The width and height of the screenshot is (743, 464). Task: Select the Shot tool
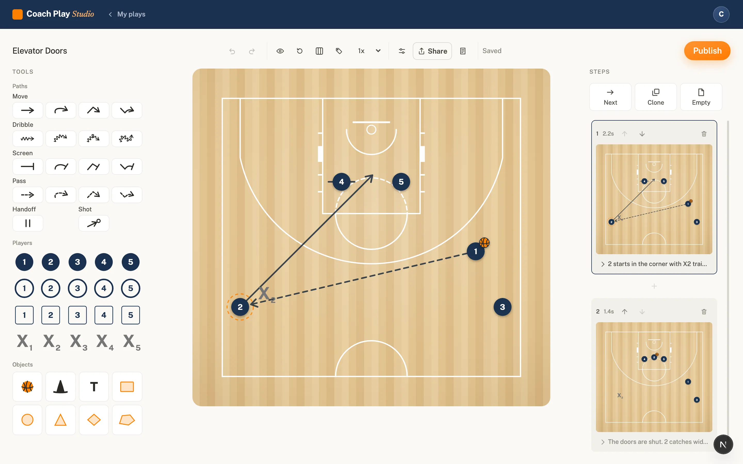(94, 223)
